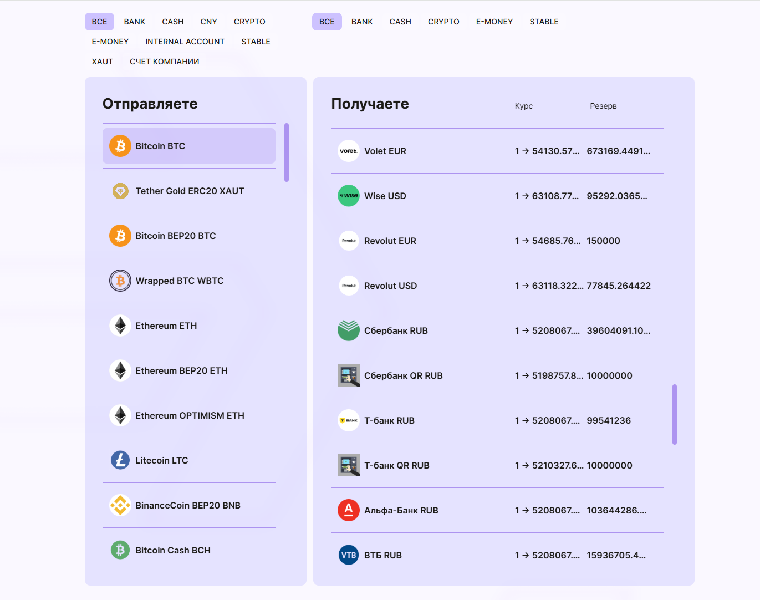760x600 pixels.
Task: Select Bitcoin BTC to send
Action: coord(189,146)
